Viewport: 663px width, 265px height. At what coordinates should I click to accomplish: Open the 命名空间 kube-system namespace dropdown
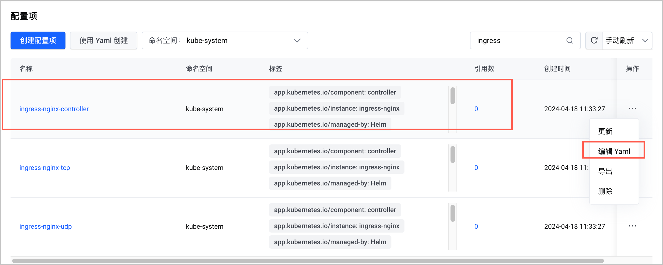pyautogui.click(x=225, y=40)
